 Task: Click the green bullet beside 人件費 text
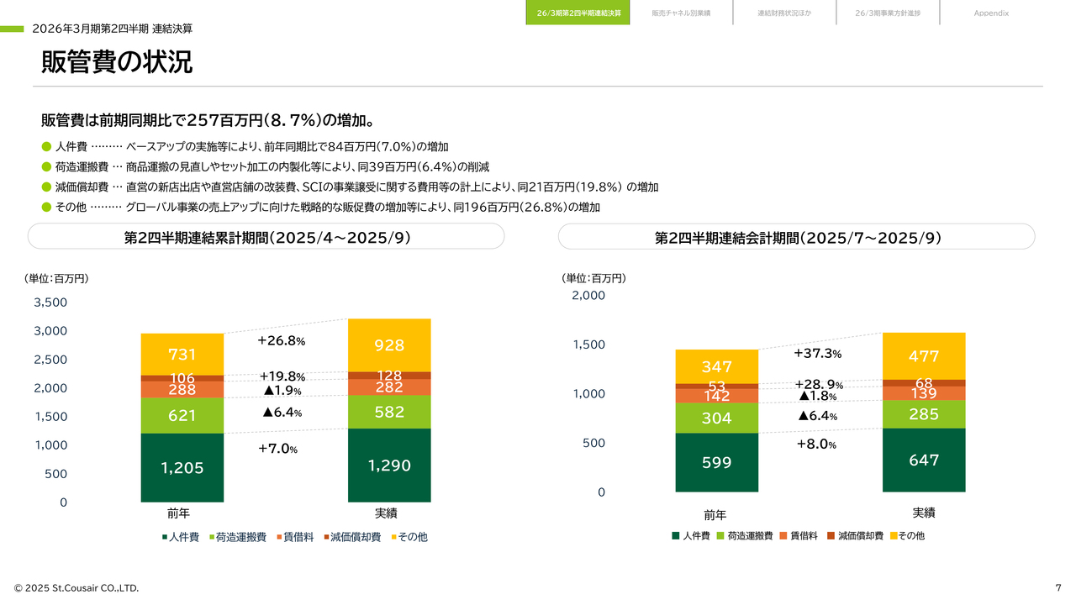point(46,146)
